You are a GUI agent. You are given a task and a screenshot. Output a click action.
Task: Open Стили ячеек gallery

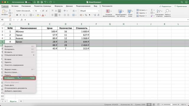[130, 13]
